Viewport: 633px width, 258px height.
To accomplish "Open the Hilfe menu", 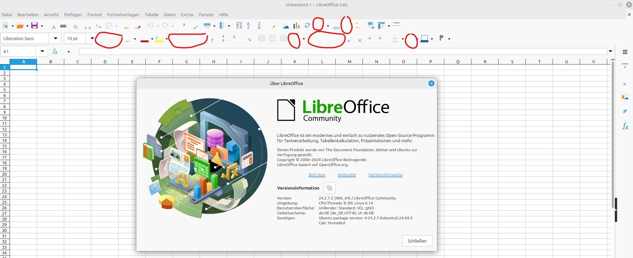I will pos(223,15).
